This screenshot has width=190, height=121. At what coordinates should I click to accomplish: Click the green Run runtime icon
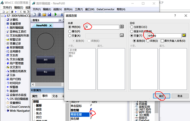click(56, 14)
